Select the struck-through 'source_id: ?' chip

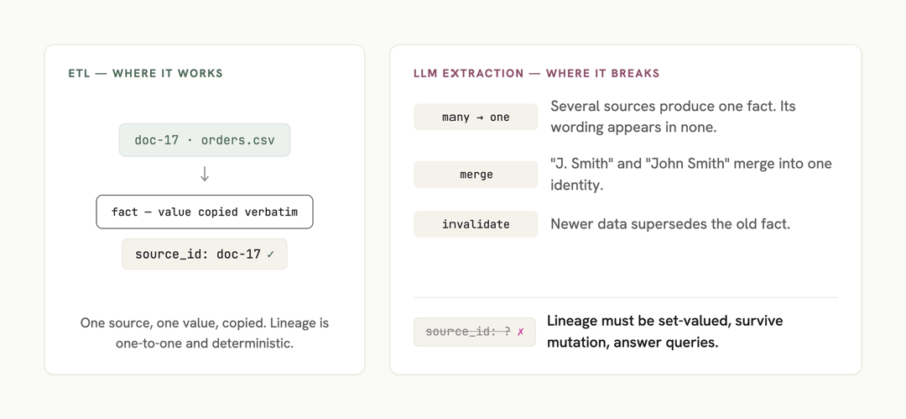pos(474,333)
